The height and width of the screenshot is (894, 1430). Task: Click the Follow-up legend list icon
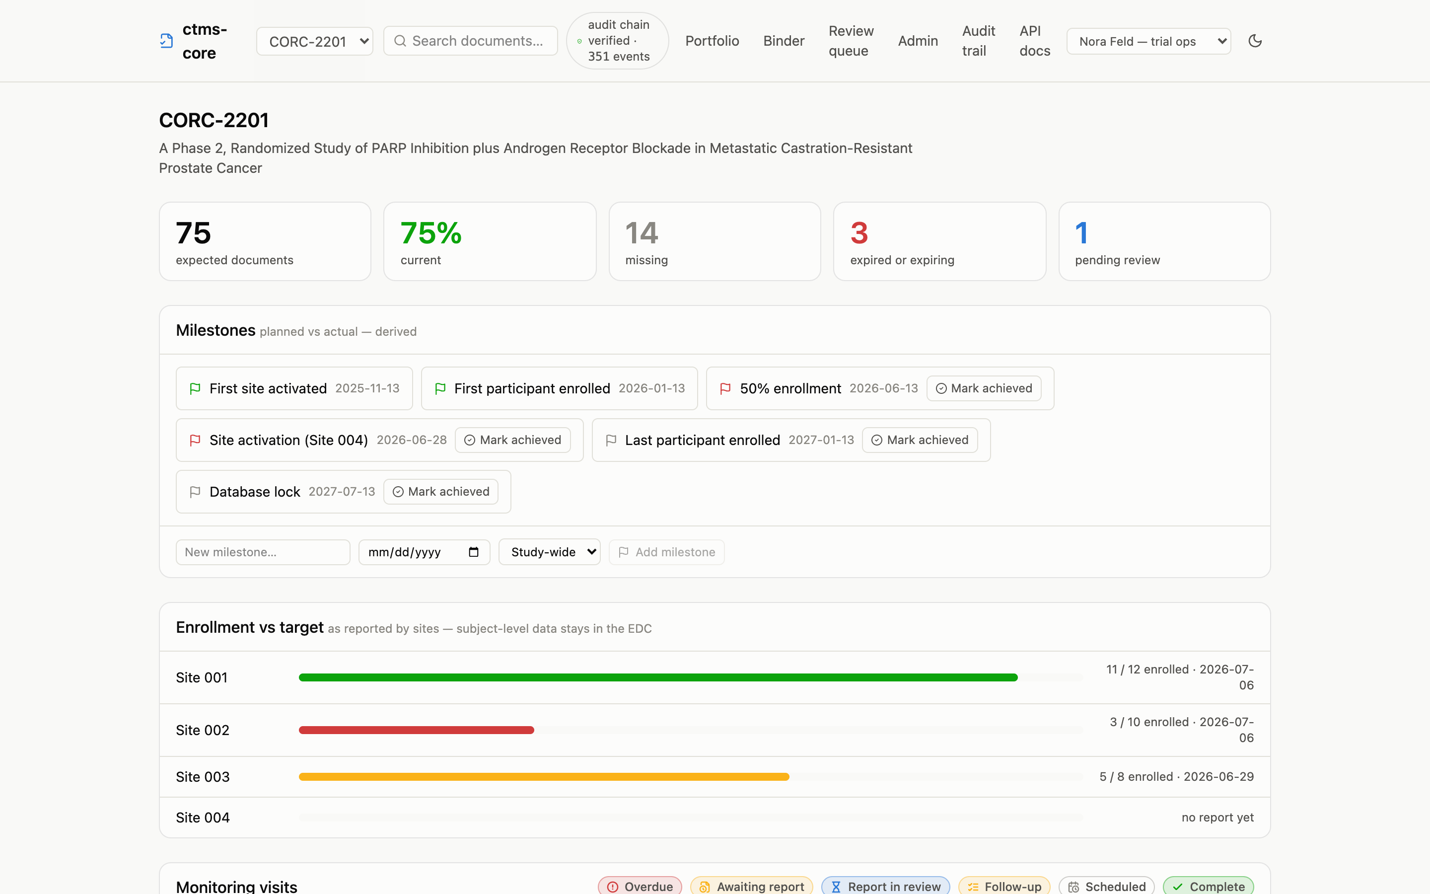(x=973, y=887)
